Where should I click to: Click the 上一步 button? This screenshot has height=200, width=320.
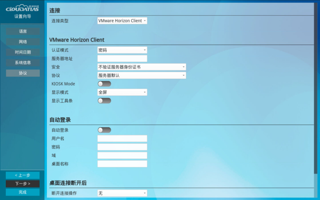[x=23, y=175]
